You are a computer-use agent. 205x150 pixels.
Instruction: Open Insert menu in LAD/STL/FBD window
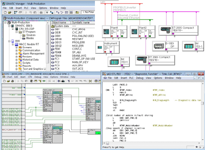pos(124,78)
